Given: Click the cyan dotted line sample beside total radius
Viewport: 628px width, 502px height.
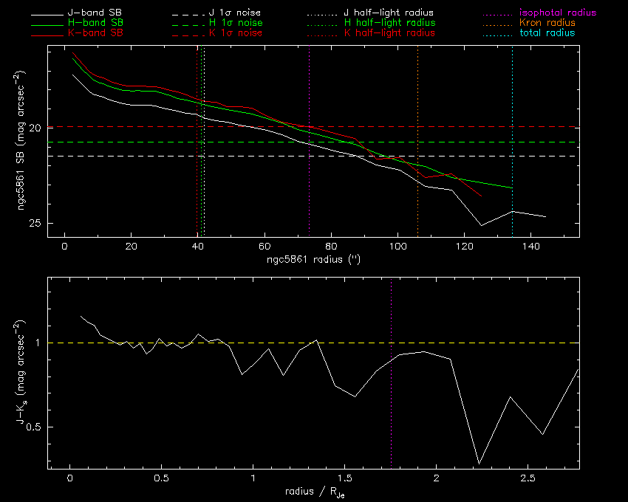Looking at the screenshot, I should coord(499,35).
